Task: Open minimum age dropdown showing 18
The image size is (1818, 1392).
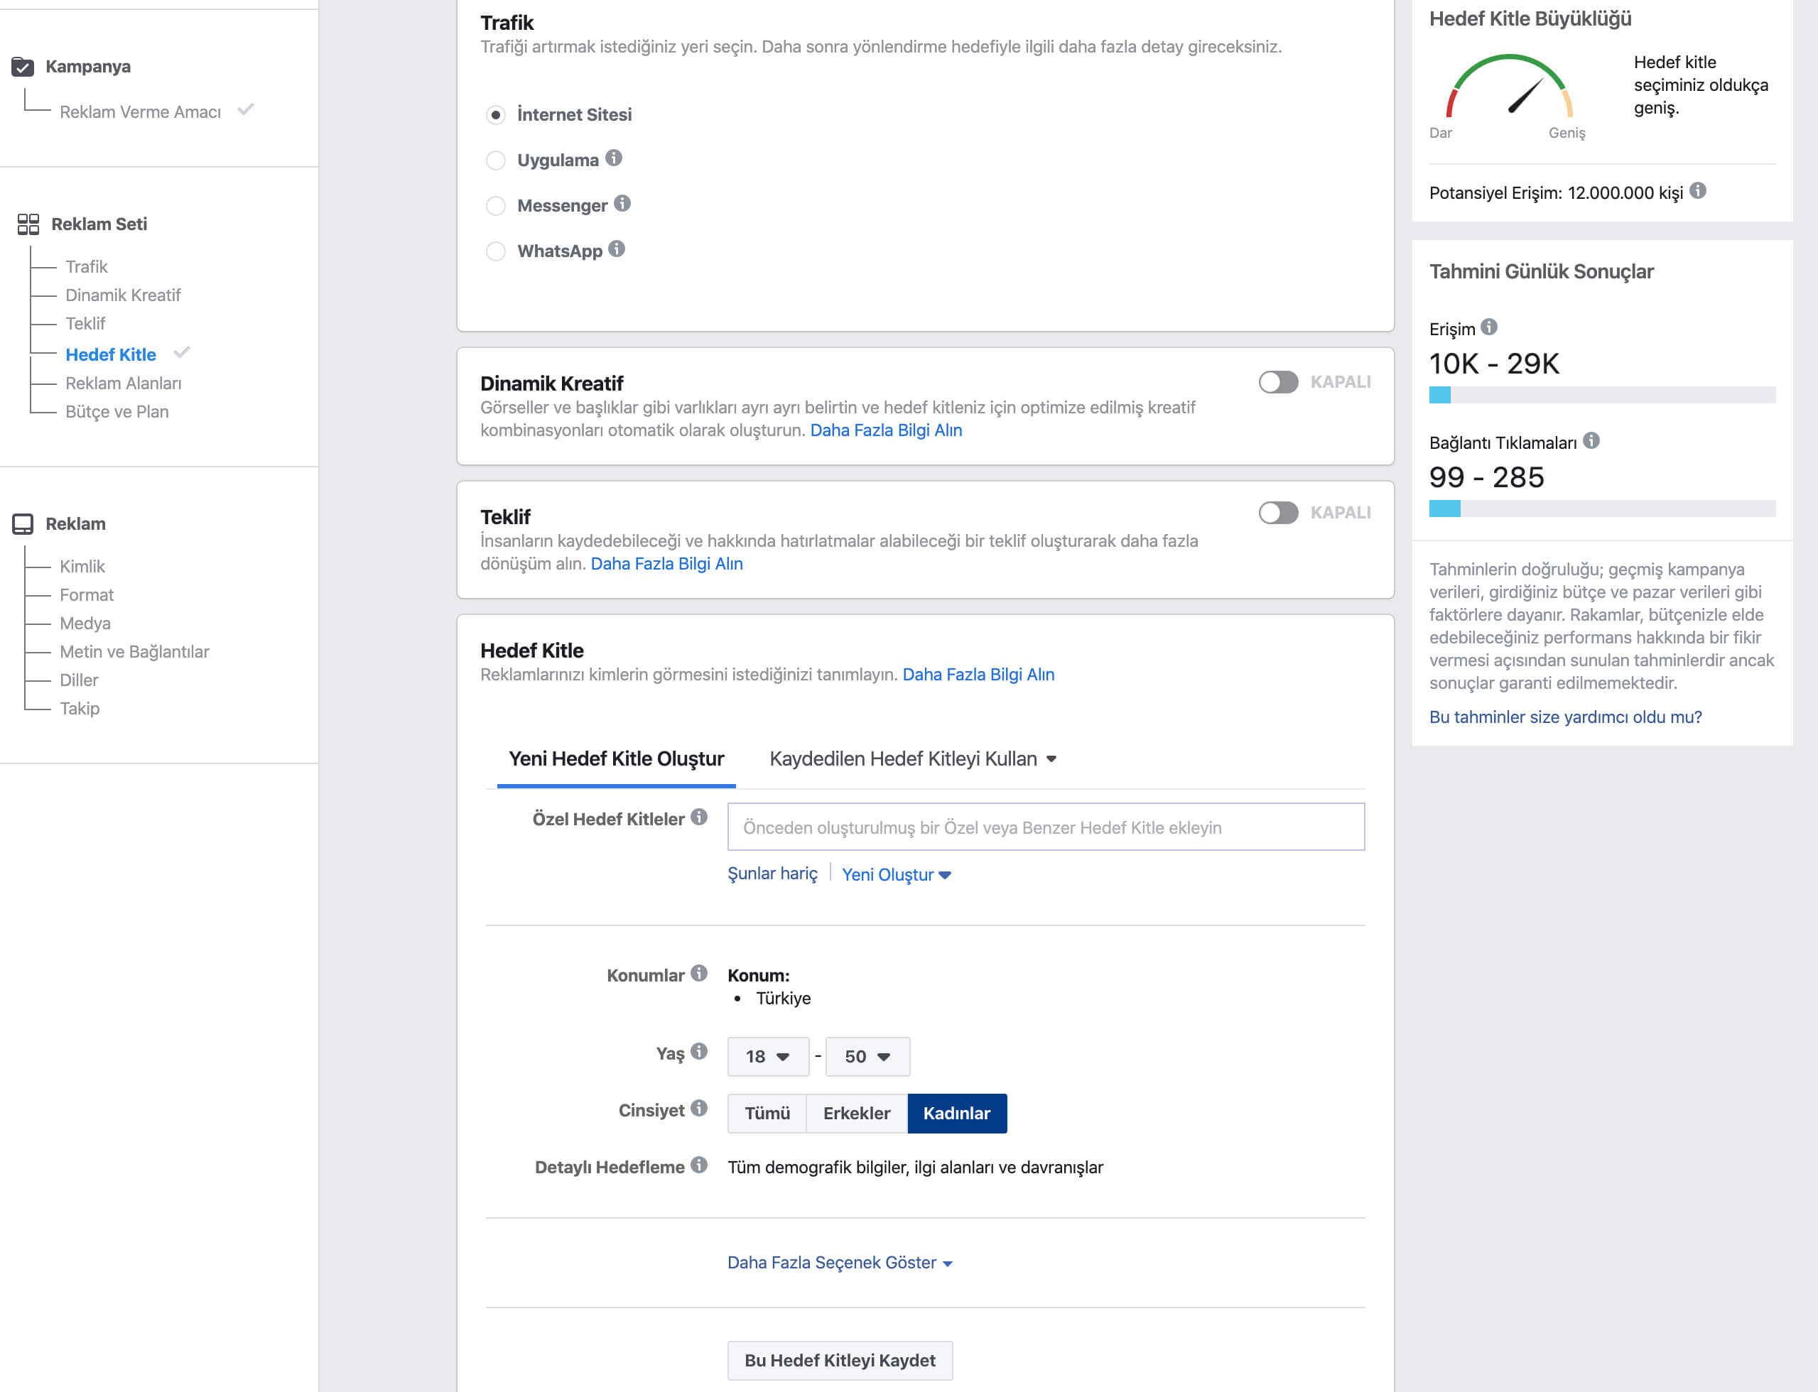Action: pyautogui.click(x=767, y=1057)
